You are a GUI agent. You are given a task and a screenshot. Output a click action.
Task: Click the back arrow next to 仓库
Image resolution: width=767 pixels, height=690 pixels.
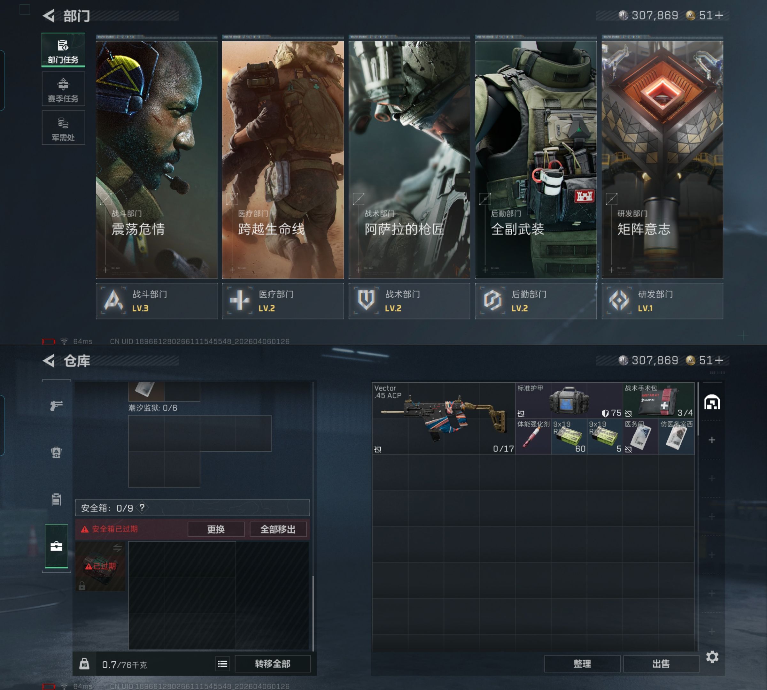[49, 361]
